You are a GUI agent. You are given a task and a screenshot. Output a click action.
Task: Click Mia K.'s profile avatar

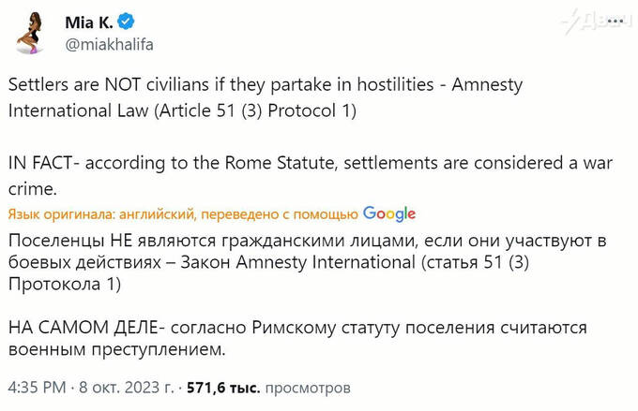tap(33, 33)
